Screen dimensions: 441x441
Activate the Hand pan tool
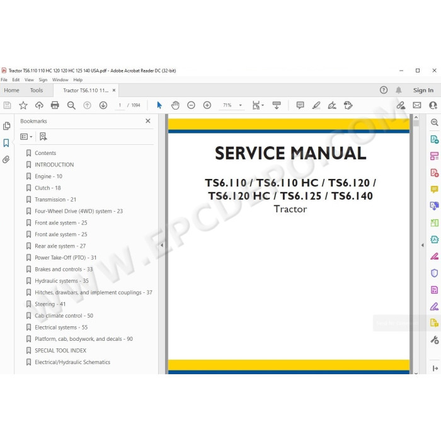(175, 105)
